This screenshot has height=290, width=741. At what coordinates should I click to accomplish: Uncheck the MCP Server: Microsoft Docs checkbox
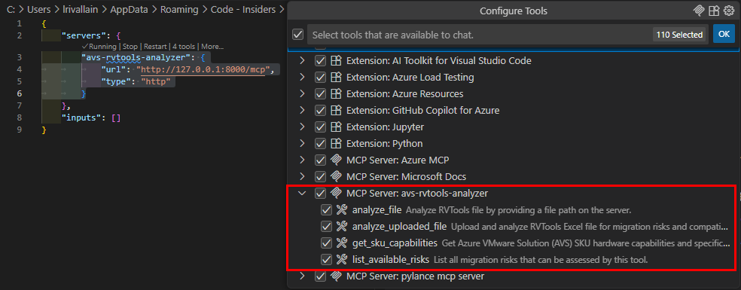320,176
